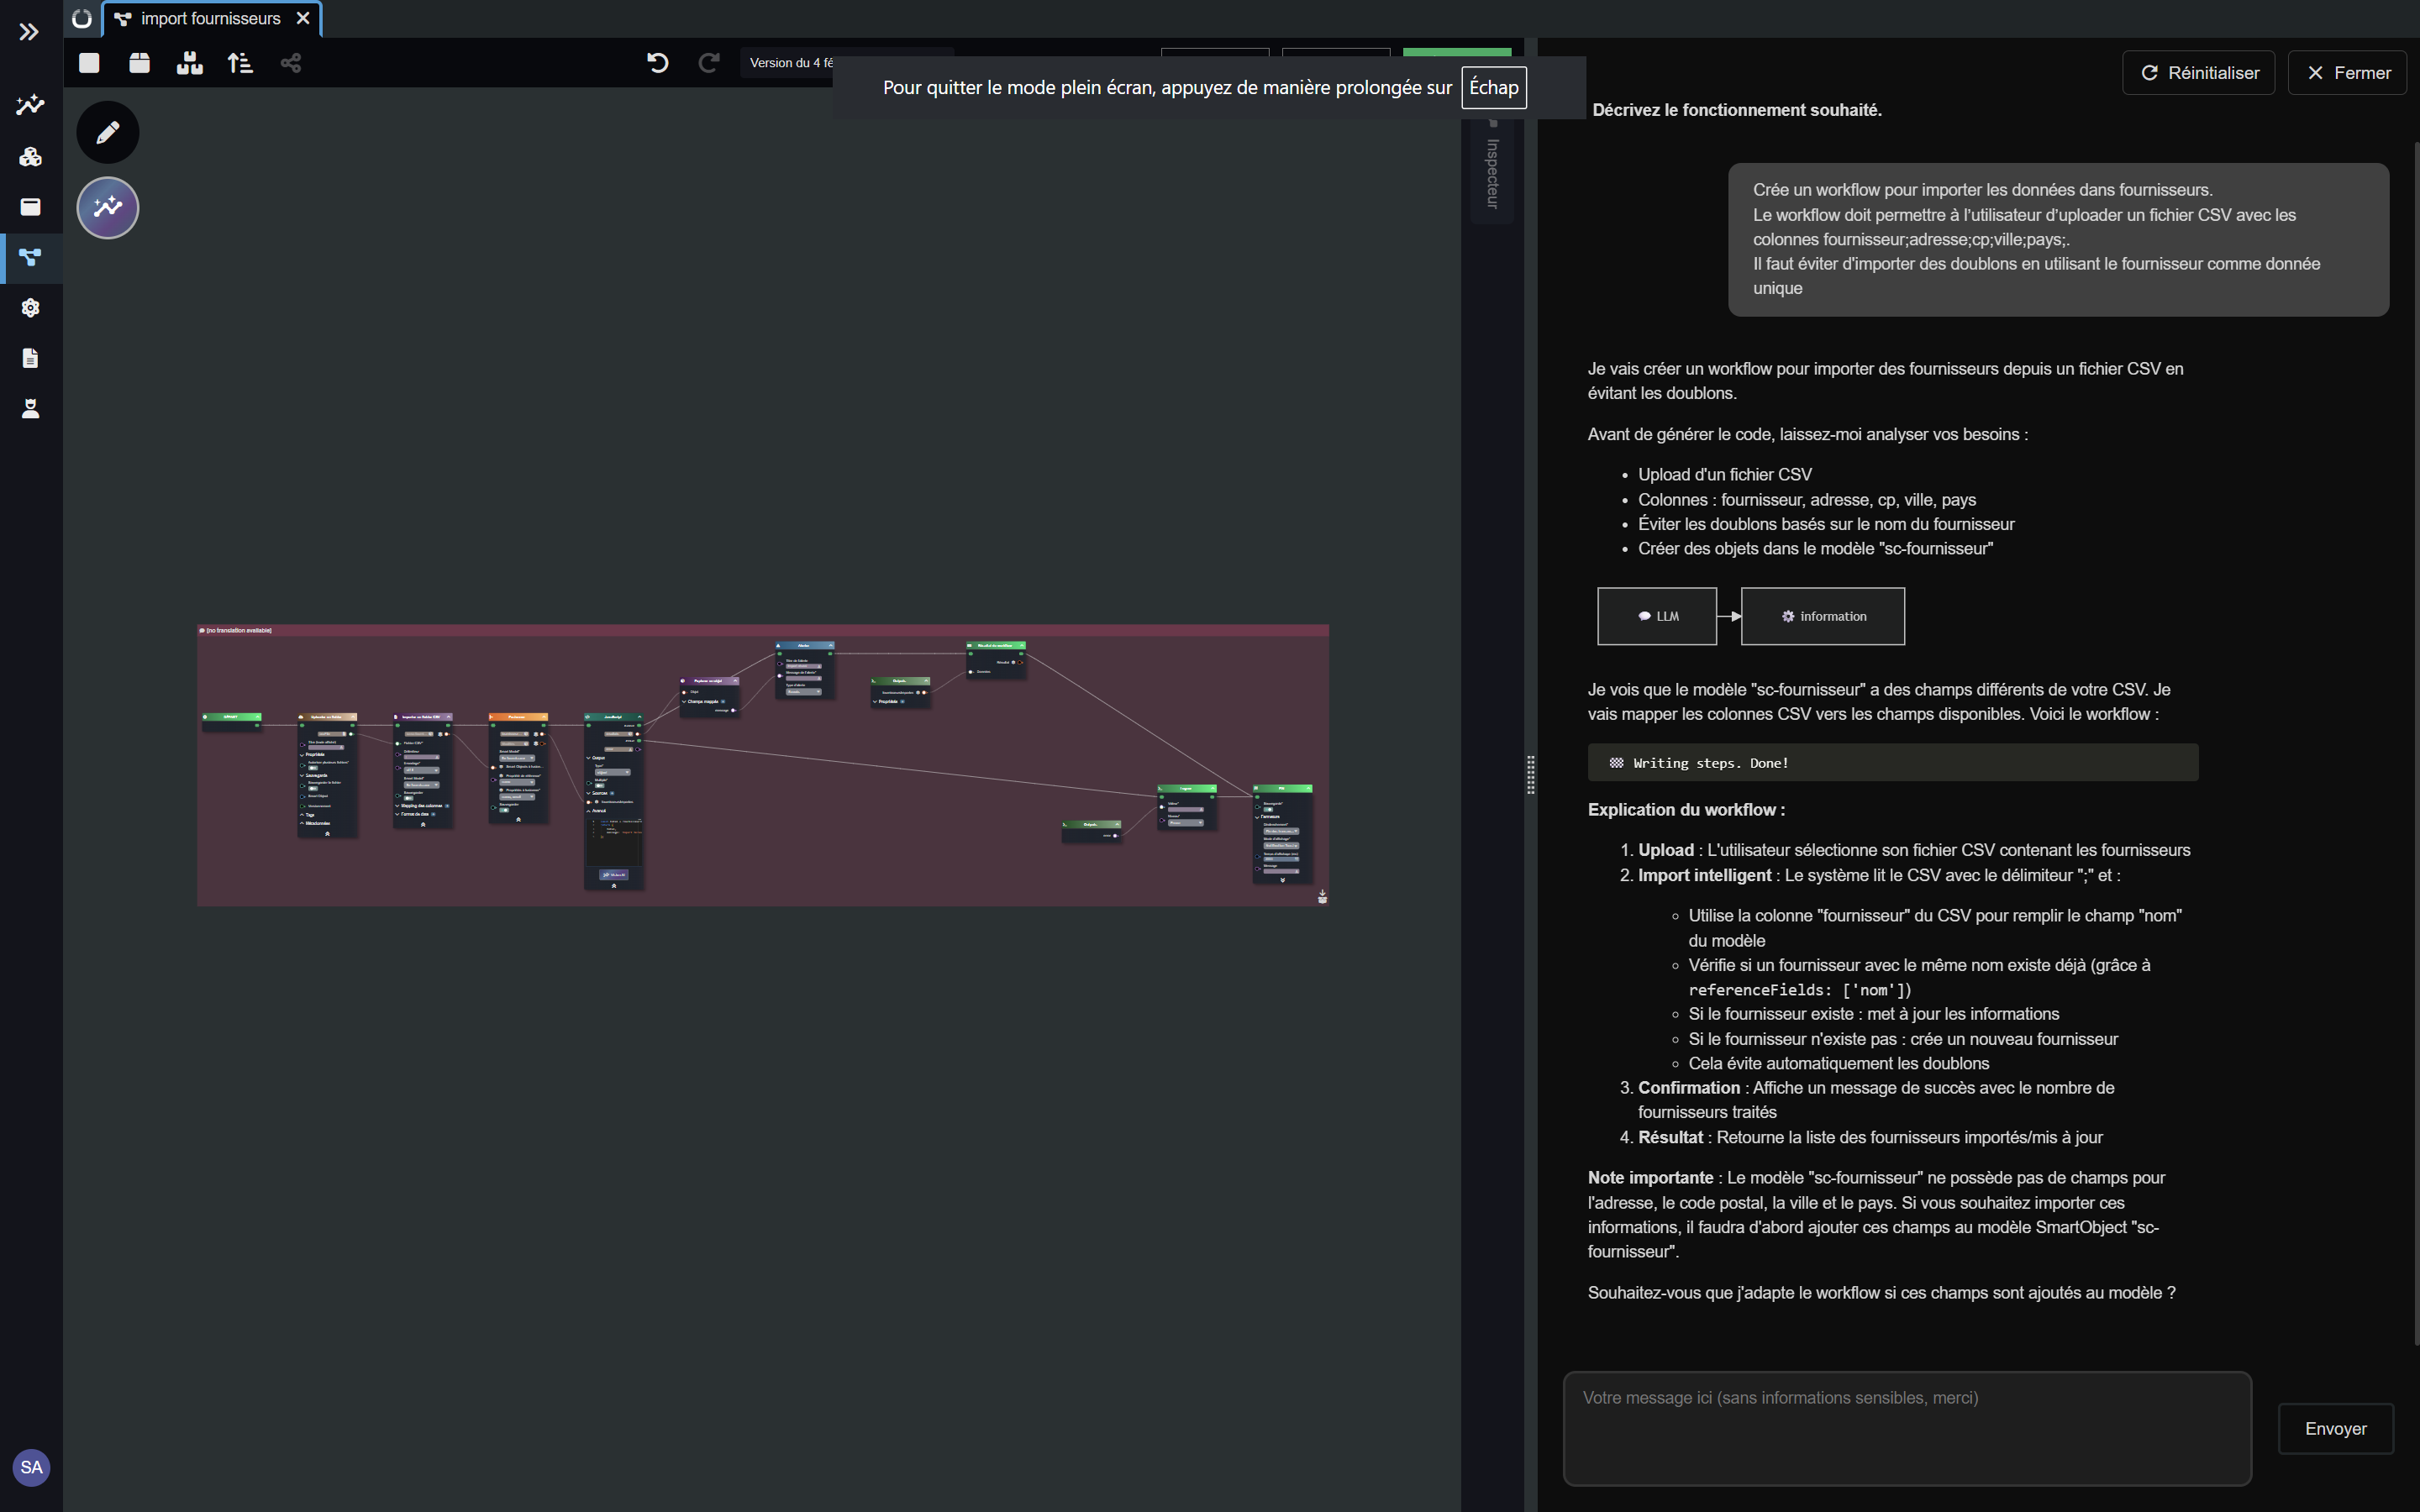Open the three-boxes icon in toolbar
2420x1512 pixels.
(x=189, y=63)
